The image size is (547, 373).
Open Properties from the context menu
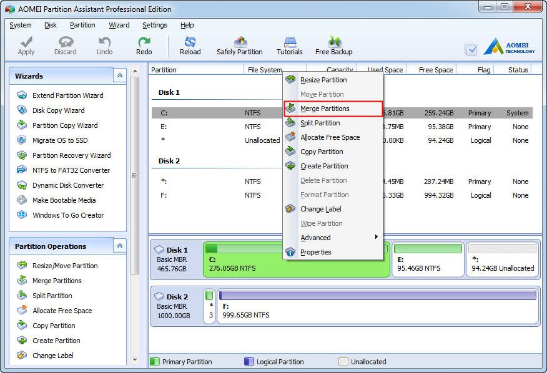tap(333, 252)
